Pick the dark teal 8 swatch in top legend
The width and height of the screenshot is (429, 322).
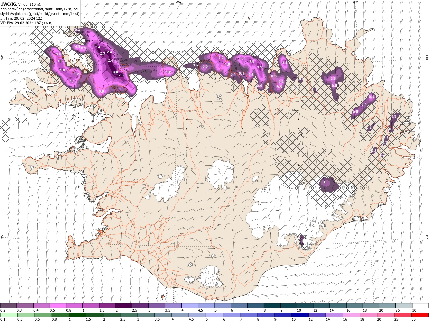tap(272, 306)
